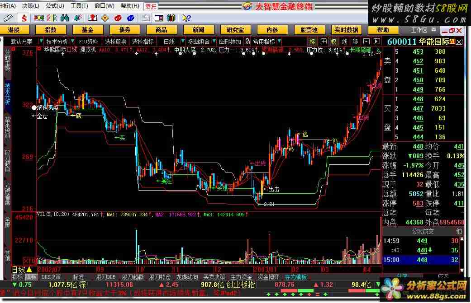This screenshot has height=303, width=471.
Task: Open the 公式(U) menu
Action: [x=55, y=6]
